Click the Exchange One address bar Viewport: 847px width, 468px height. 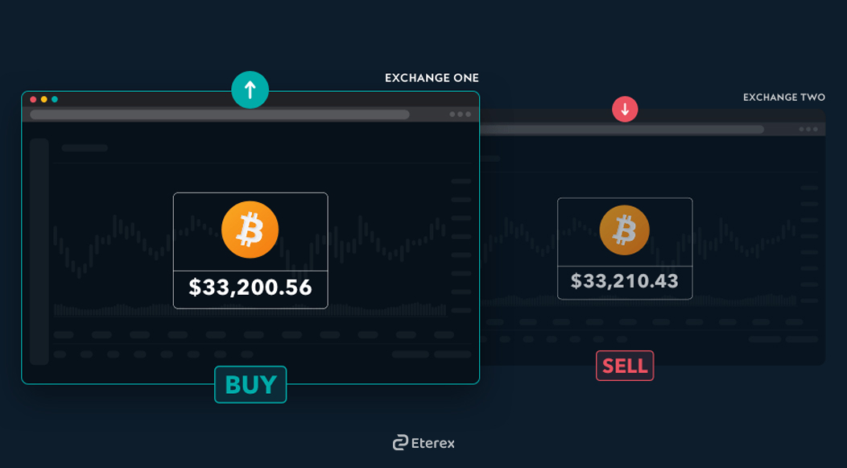(x=220, y=114)
